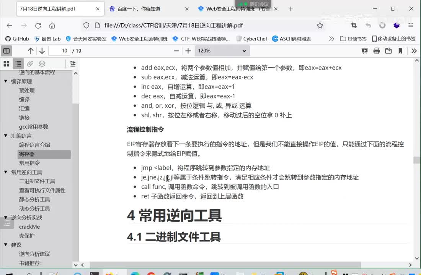Open CTF-WEB实战技能特 bookmark

click(x=201, y=39)
